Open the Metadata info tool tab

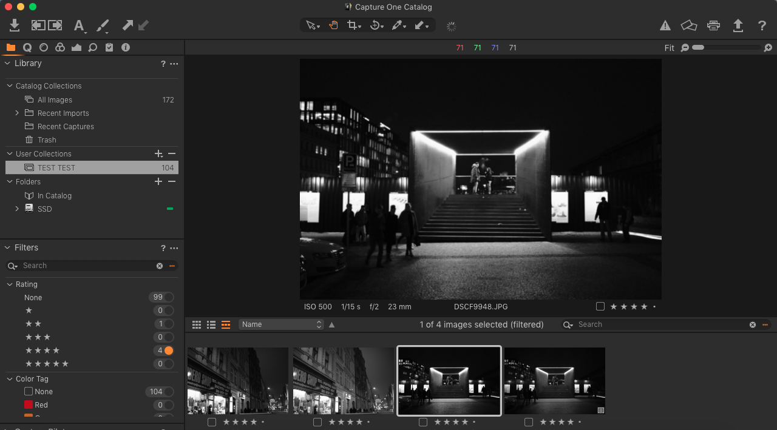pyautogui.click(x=125, y=47)
